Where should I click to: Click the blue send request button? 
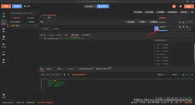157,29
